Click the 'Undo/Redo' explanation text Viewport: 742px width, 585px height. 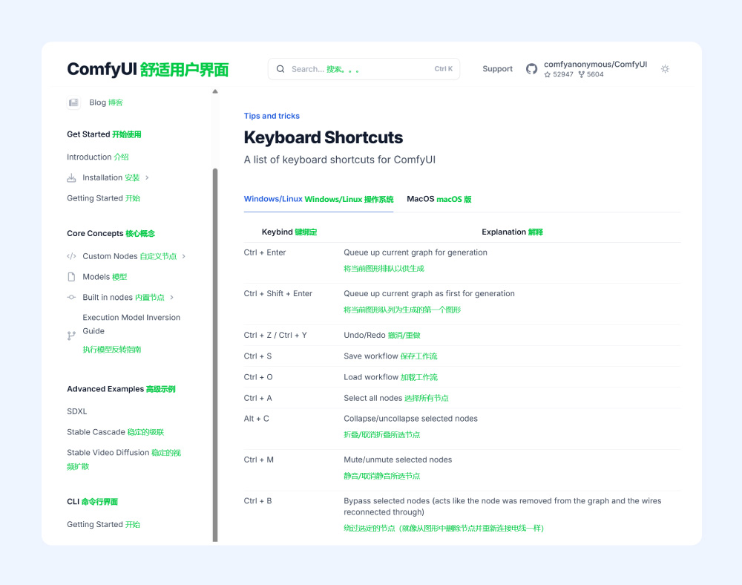pos(364,335)
